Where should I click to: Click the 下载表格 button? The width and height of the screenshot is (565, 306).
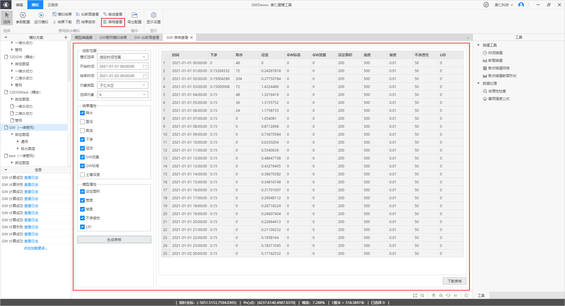click(454, 281)
